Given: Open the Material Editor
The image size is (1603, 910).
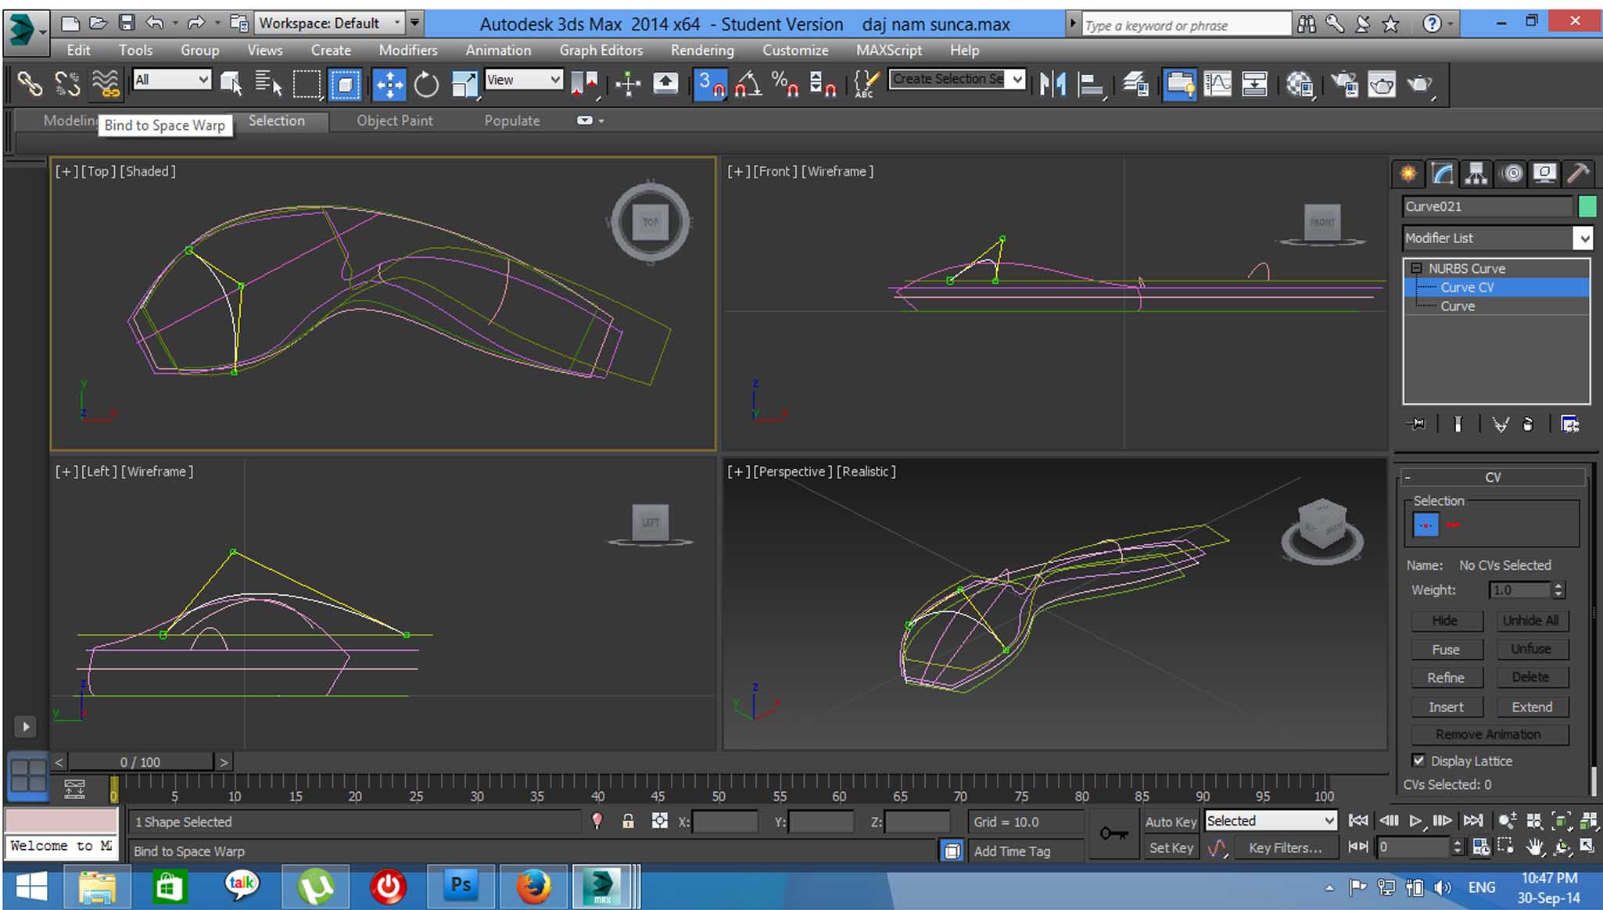Looking at the screenshot, I should pyautogui.click(x=1300, y=84).
